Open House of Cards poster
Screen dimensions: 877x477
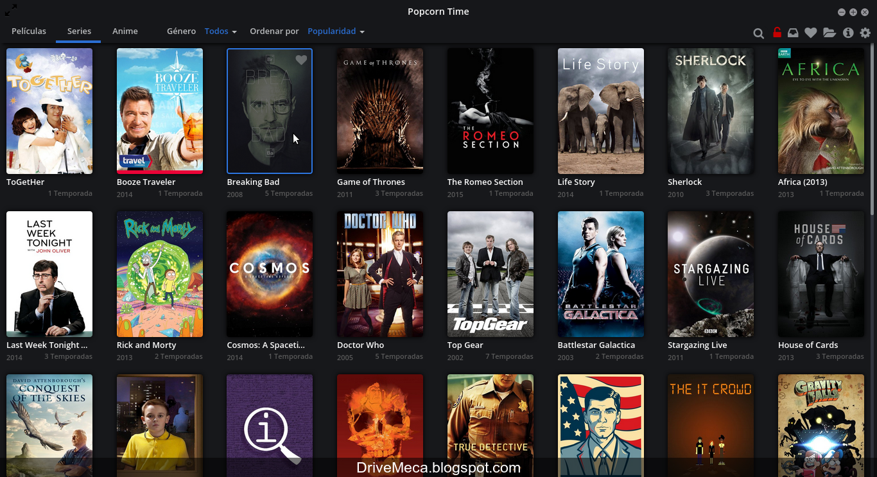point(821,273)
